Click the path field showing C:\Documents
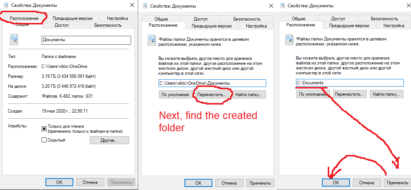Screen dimensions: 411x190 click(350, 83)
